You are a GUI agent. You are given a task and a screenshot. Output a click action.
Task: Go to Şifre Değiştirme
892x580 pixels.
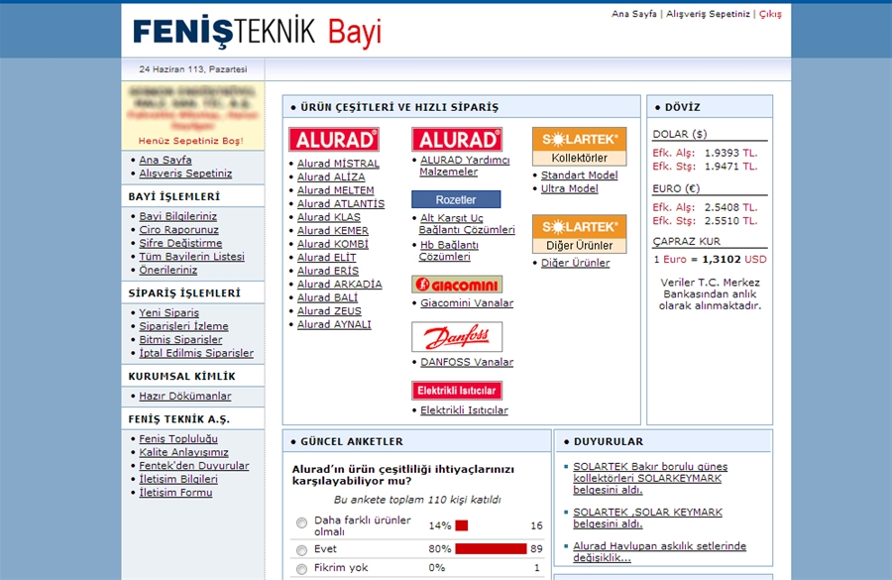click(x=180, y=243)
